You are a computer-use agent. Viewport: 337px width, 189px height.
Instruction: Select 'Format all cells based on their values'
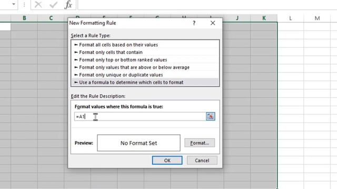(145, 45)
